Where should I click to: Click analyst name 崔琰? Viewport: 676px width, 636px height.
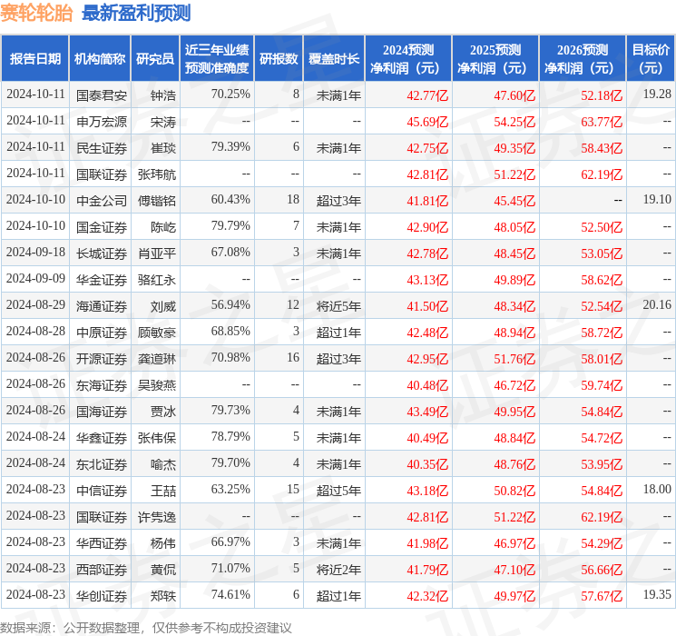[x=163, y=148]
